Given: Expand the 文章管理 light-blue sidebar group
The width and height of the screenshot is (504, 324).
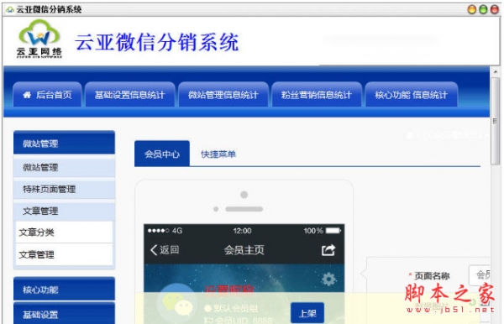Looking at the screenshot, I should 65,211.
